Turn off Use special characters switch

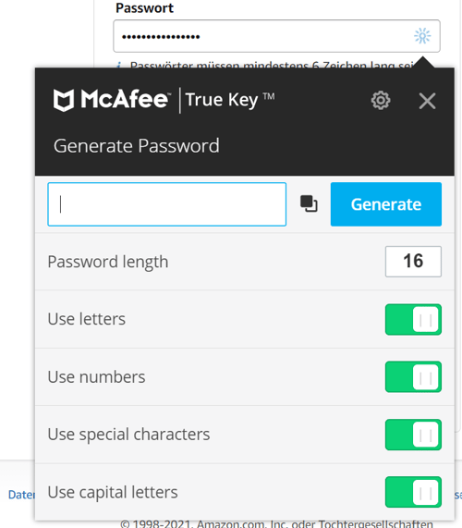[x=413, y=435]
